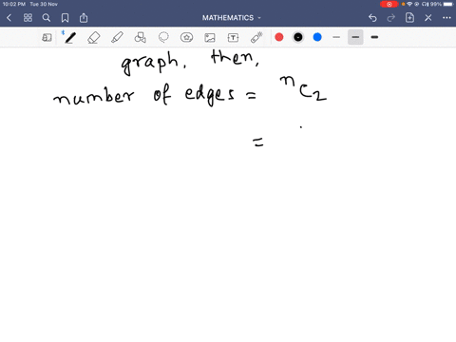This screenshot has width=456, height=342.
Task: Redo the last undone stroke
Action: point(391,18)
